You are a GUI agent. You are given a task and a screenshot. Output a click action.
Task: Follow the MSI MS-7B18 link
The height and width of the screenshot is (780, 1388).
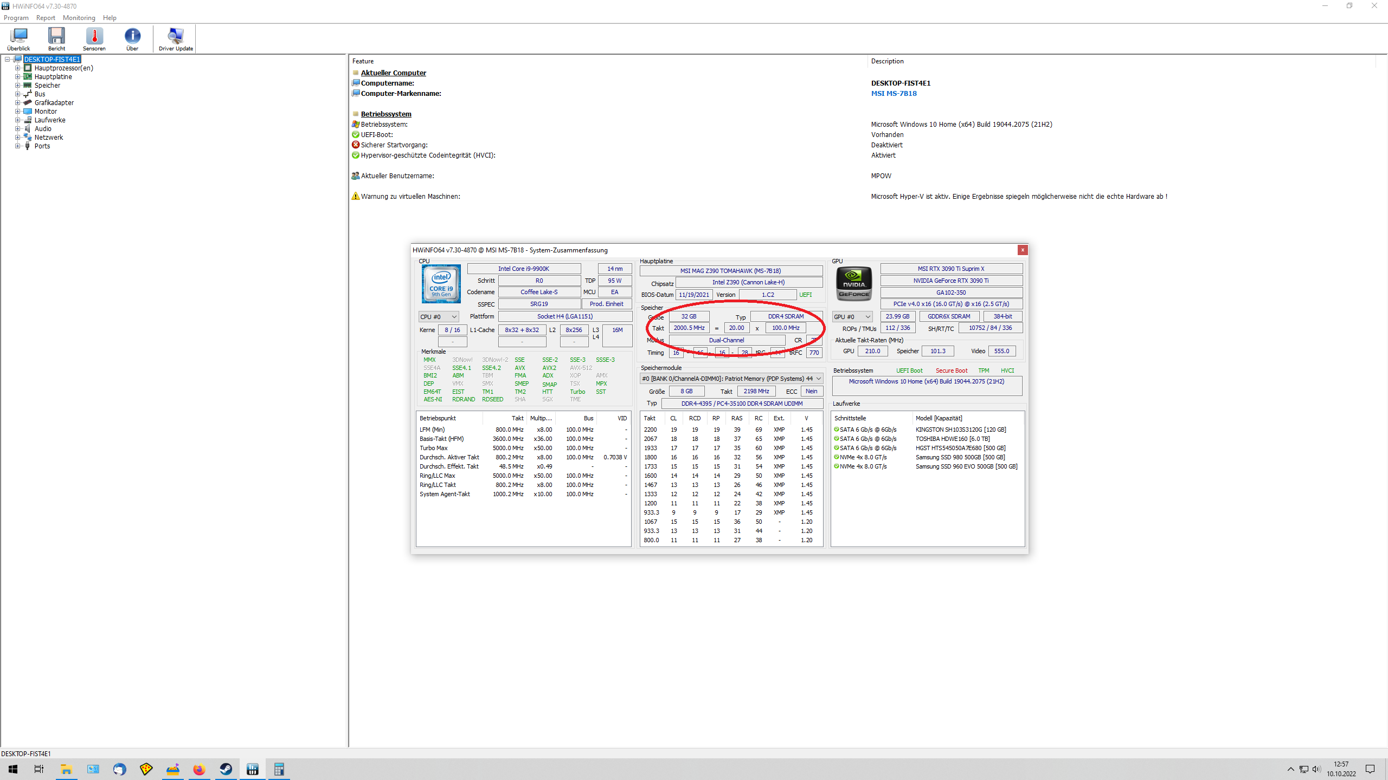click(x=894, y=93)
